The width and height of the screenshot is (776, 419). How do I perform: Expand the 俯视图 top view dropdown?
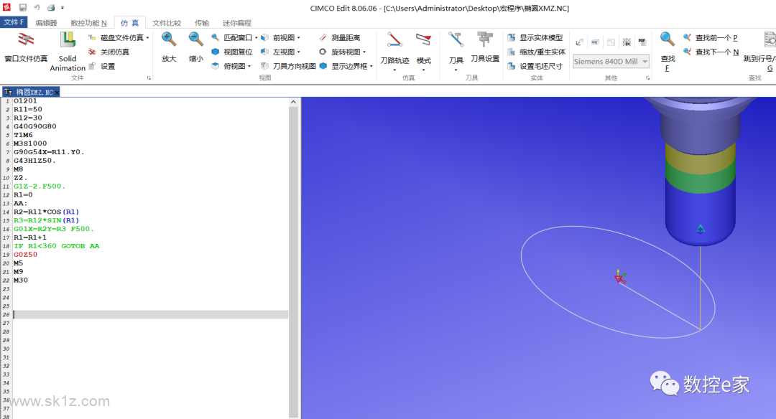(249, 66)
